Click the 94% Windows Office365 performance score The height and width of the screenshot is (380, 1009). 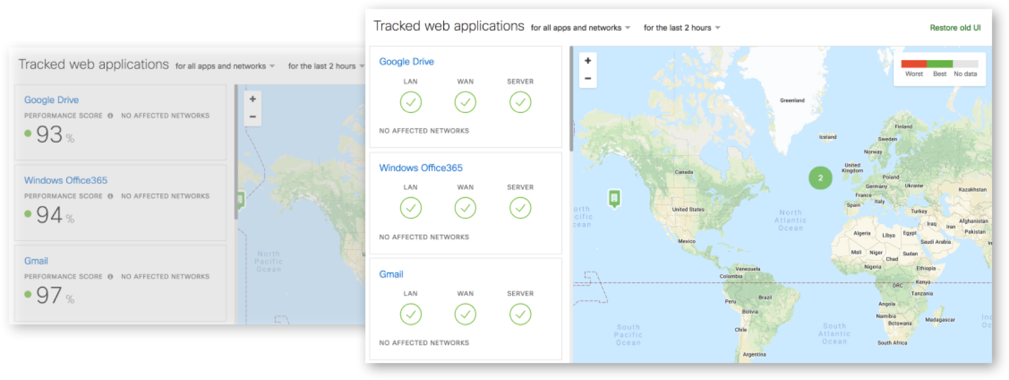50,215
